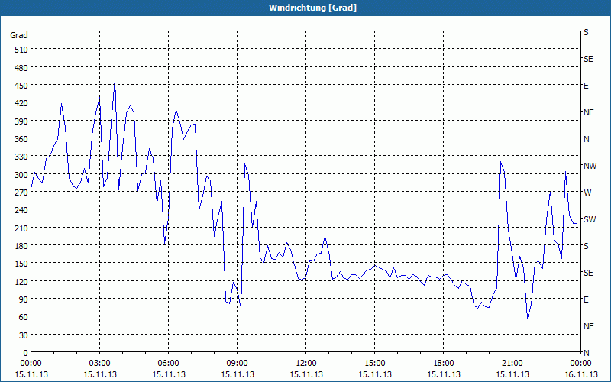Screen dimensions: 611x382
Task: Select the 15.11.13 date under 09:00
Action: (x=238, y=374)
